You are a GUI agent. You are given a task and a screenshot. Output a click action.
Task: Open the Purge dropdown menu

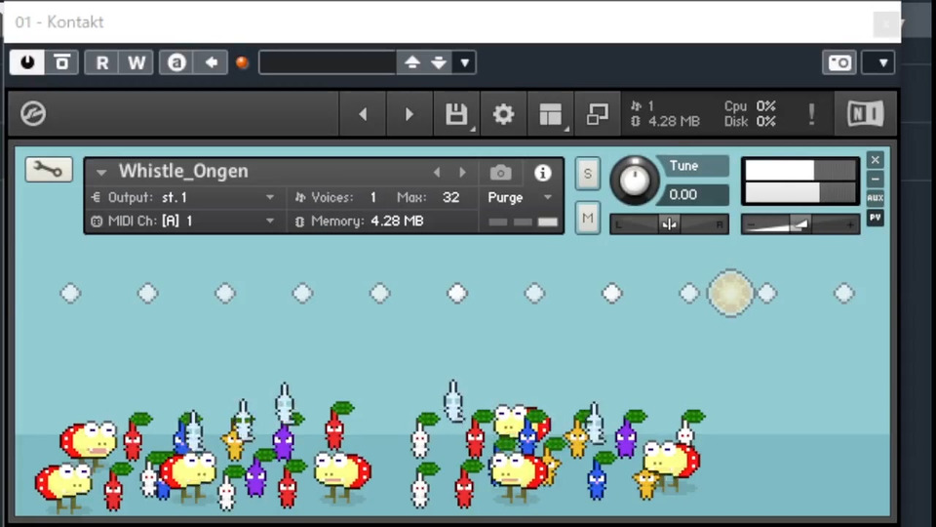[520, 197]
